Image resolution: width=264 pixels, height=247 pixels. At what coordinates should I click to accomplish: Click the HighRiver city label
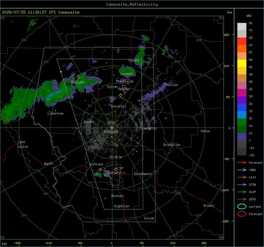coord(122,206)
